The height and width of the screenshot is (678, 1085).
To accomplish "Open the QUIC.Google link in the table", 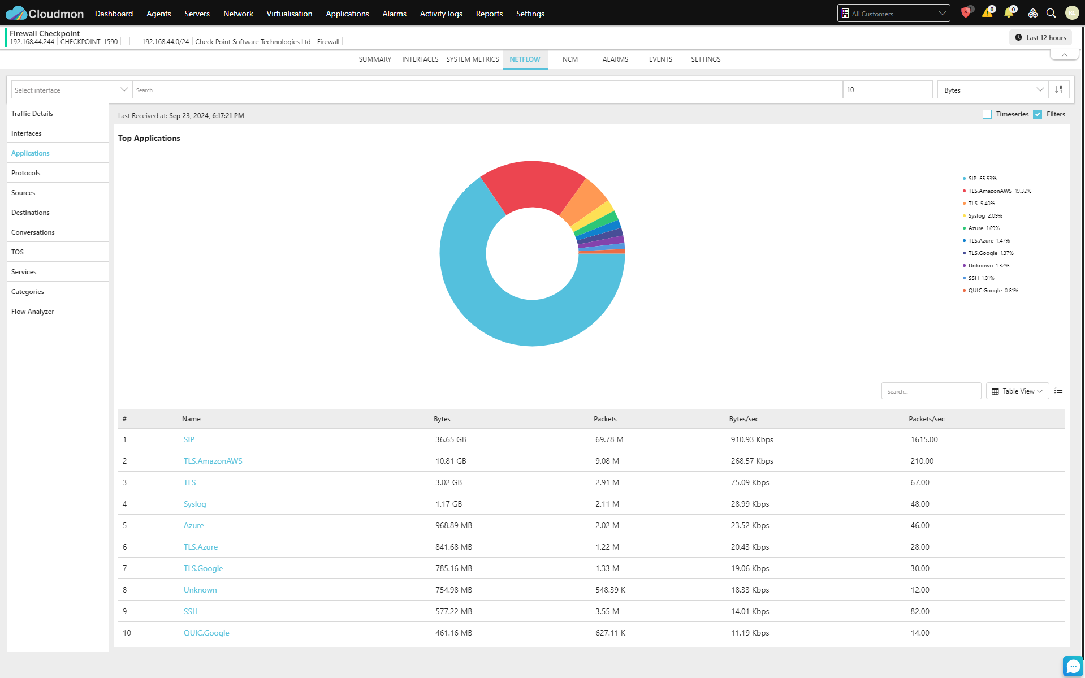I will click(206, 633).
